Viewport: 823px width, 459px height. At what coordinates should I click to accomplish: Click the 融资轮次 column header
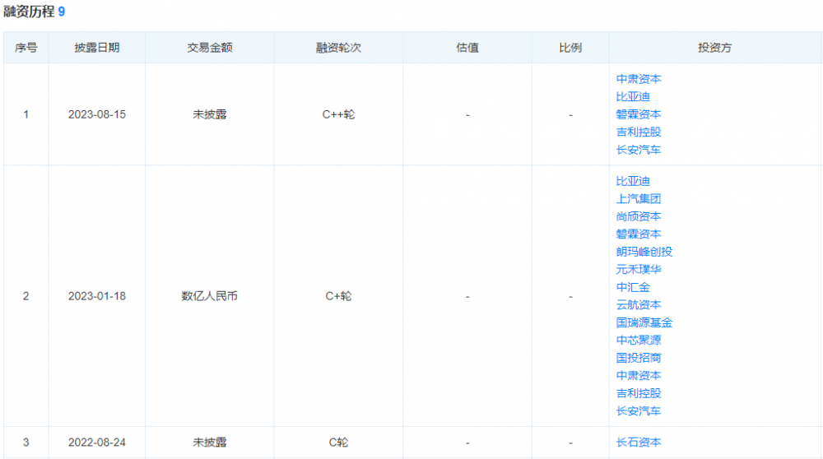[x=338, y=48]
